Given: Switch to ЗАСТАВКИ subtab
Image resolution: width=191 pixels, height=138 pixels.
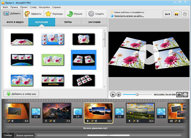Looking at the screenshot, I should click(94, 22).
